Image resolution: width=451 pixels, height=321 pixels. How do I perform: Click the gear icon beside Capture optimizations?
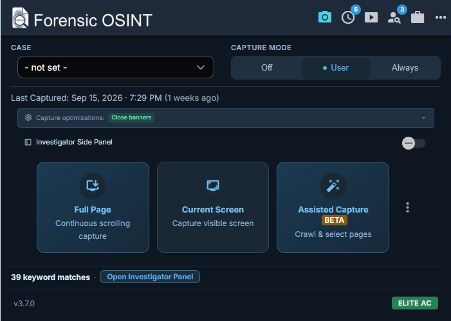tap(28, 117)
